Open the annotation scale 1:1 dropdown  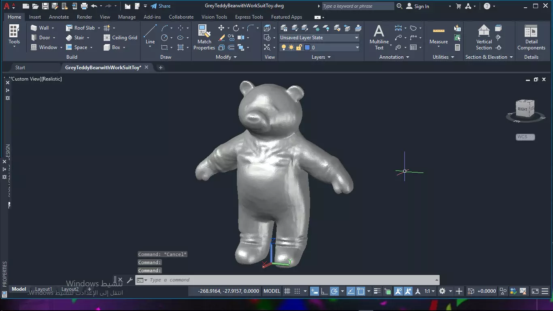(x=430, y=291)
